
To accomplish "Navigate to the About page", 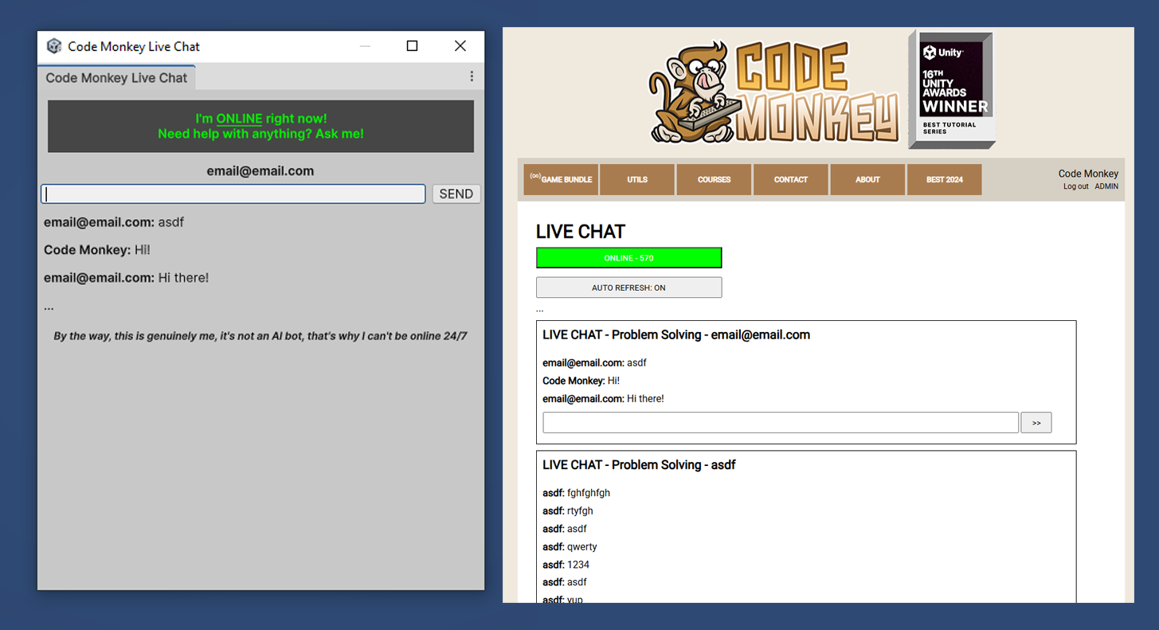I will 867,180.
